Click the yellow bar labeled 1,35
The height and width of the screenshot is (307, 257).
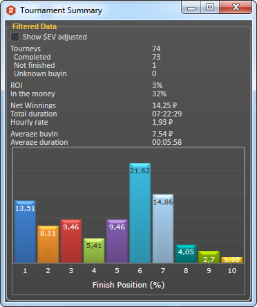coord(232,260)
